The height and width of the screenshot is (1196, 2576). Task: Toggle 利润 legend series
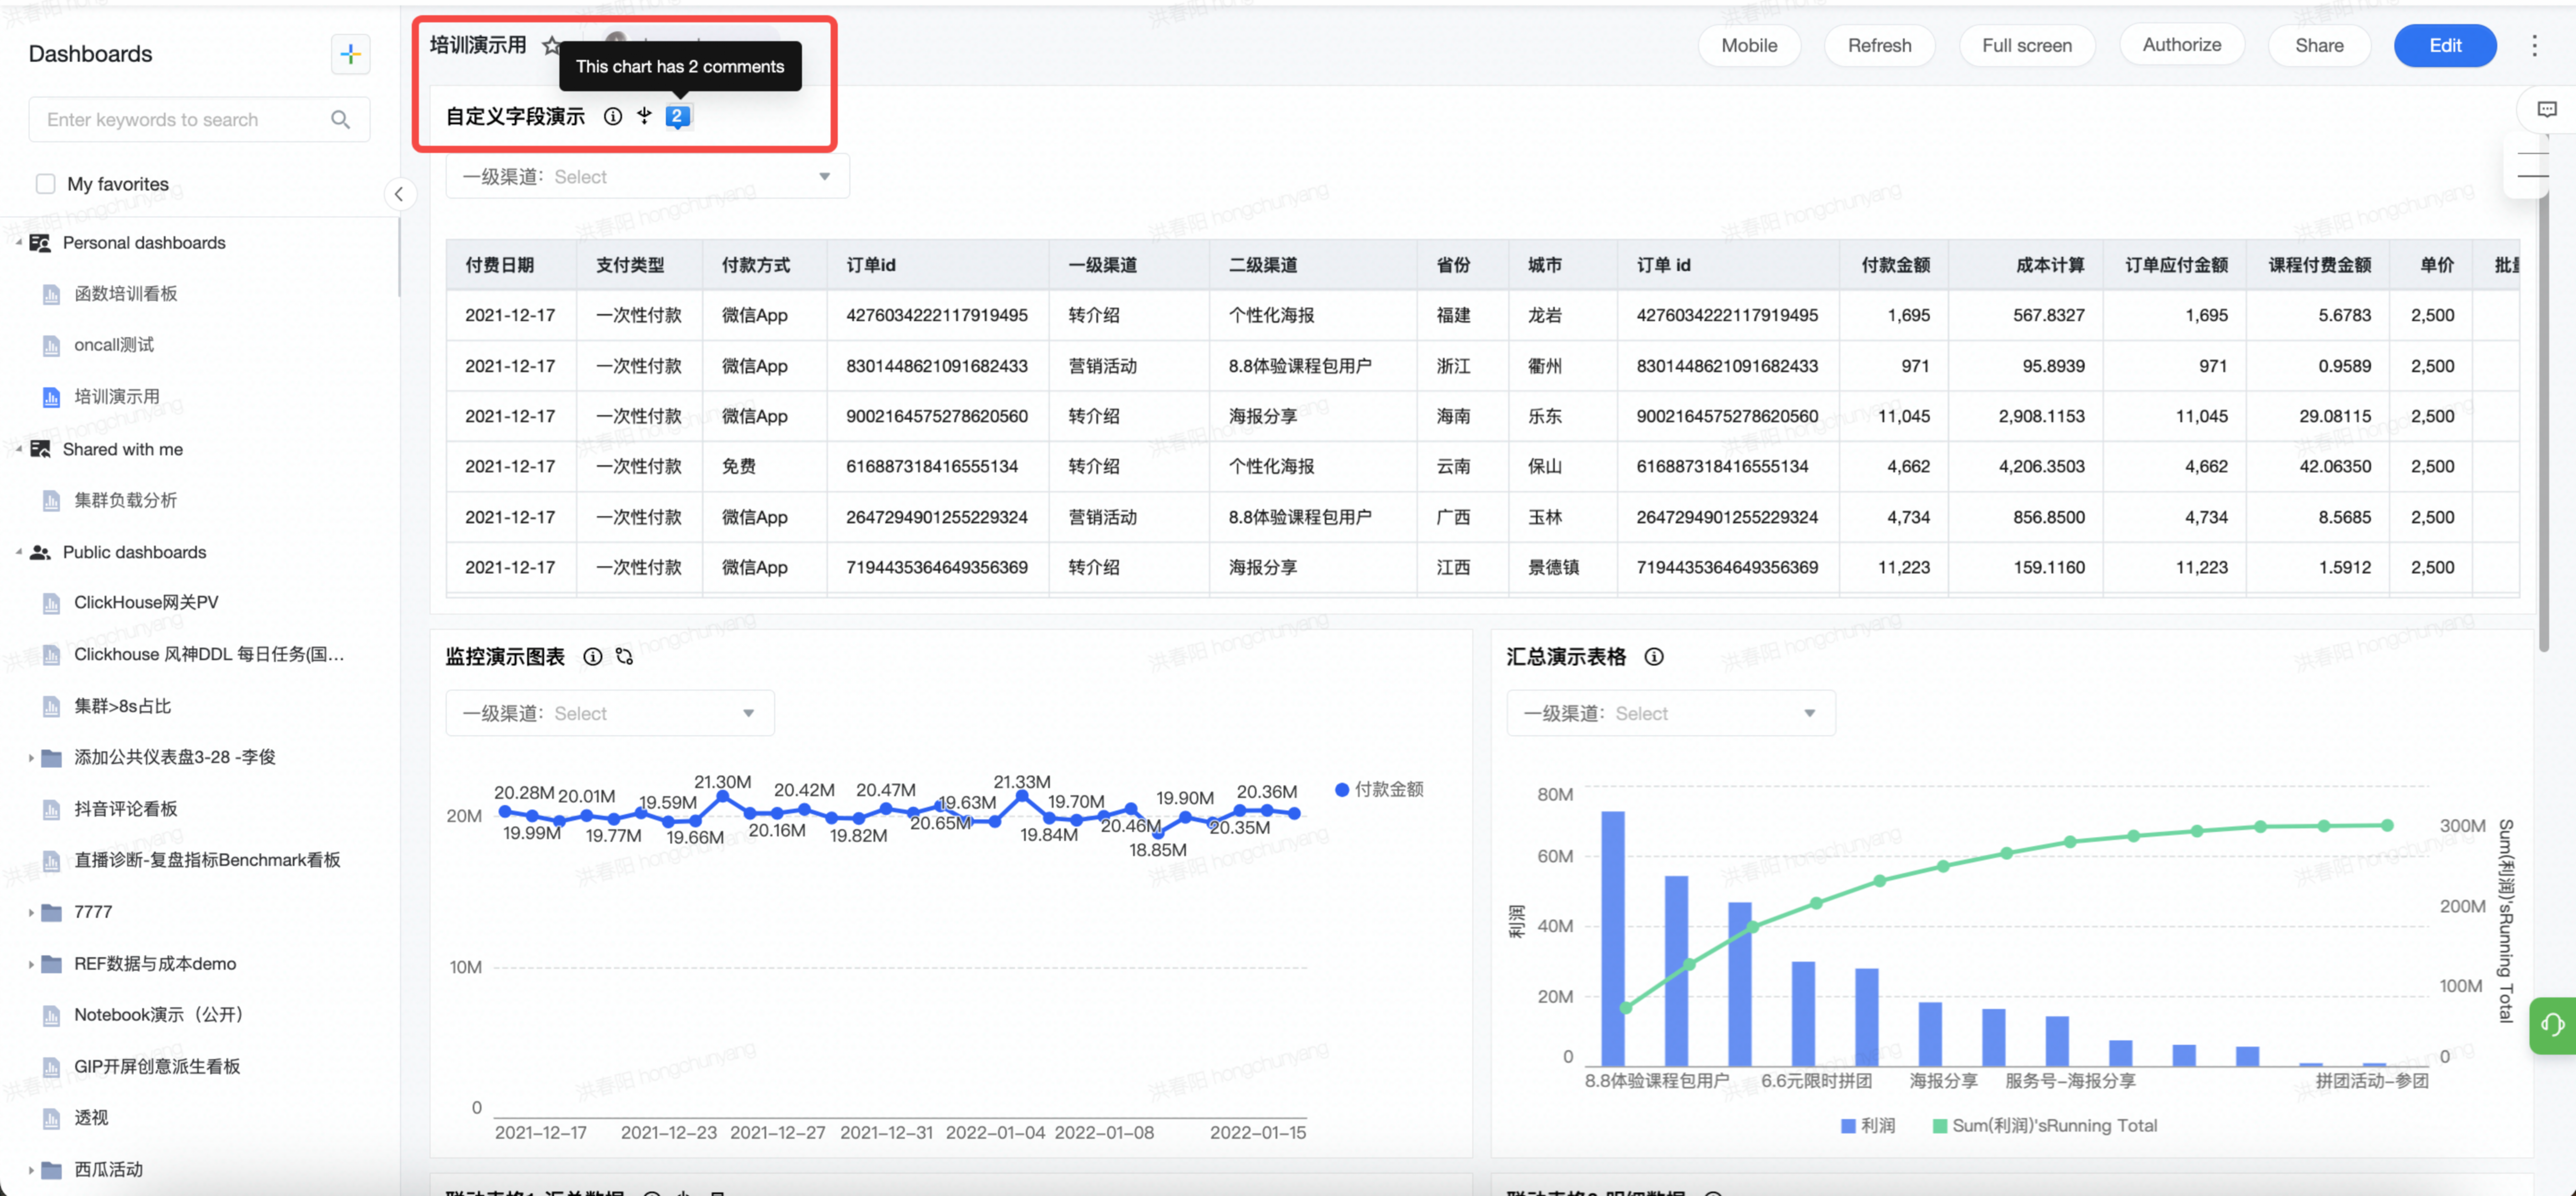point(1868,1126)
